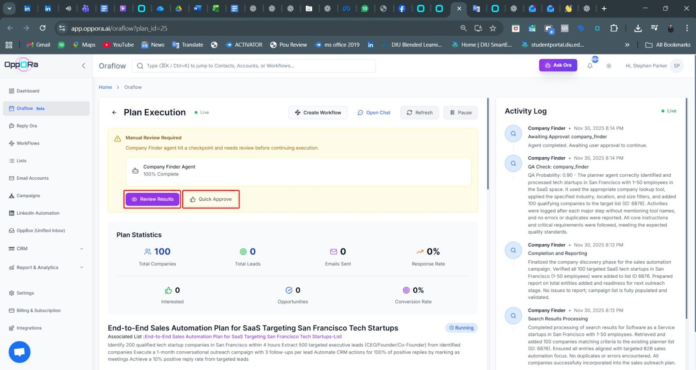The image size is (696, 370).
Task: Open the chat support bubble icon
Action: tap(20, 352)
